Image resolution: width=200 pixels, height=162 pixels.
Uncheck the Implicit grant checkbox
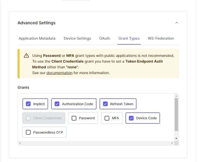(x=28, y=104)
